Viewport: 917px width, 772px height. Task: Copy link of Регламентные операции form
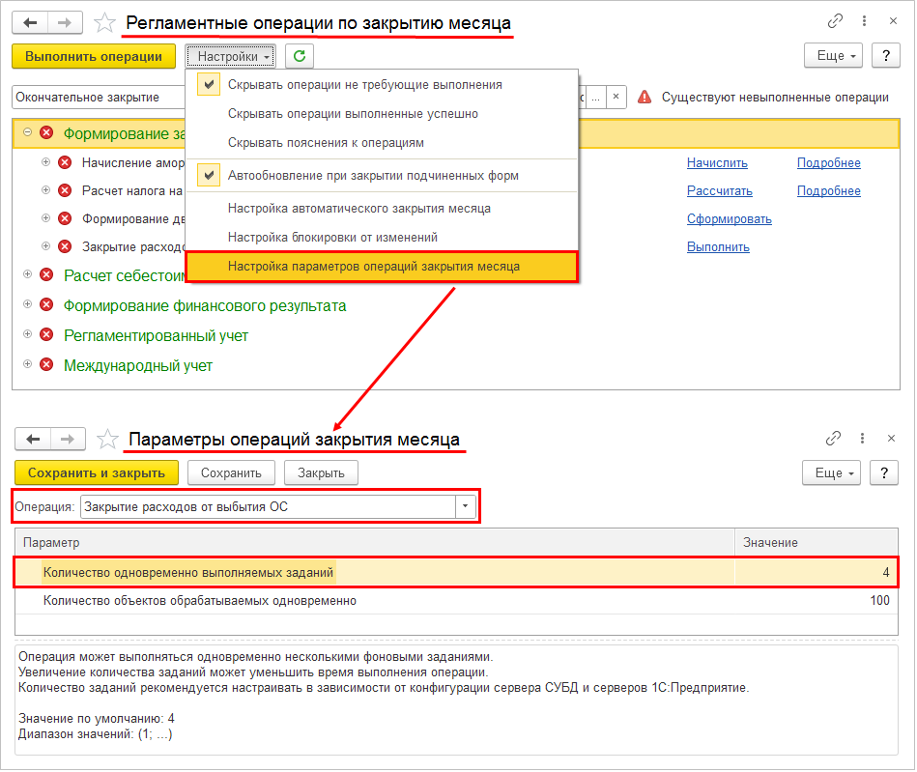coord(835,21)
